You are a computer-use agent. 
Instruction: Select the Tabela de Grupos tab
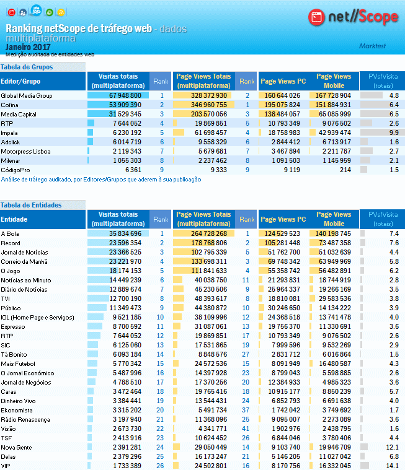coord(27,67)
